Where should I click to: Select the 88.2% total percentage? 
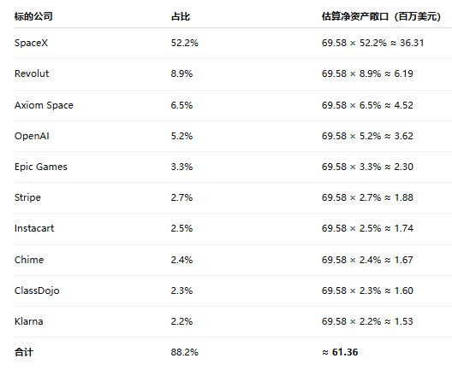(x=185, y=352)
